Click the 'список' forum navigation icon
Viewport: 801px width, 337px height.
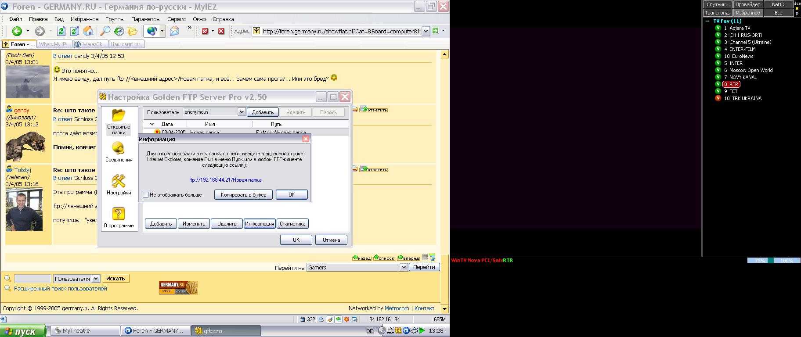point(384,258)
